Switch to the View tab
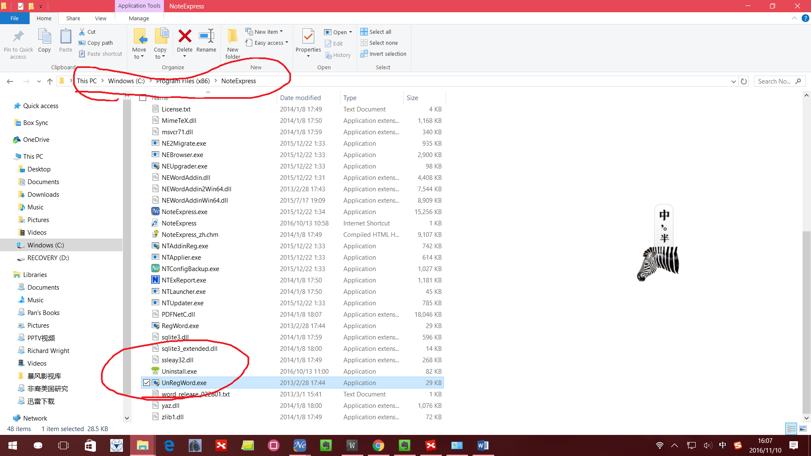 pos(101,18)
